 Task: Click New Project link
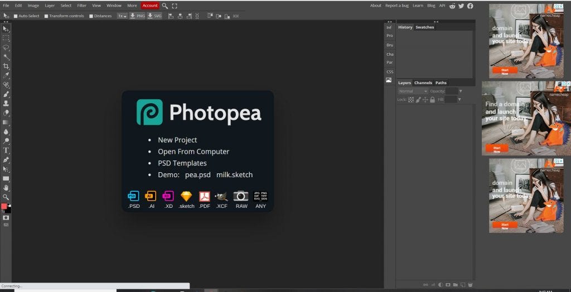pos(177,140)
